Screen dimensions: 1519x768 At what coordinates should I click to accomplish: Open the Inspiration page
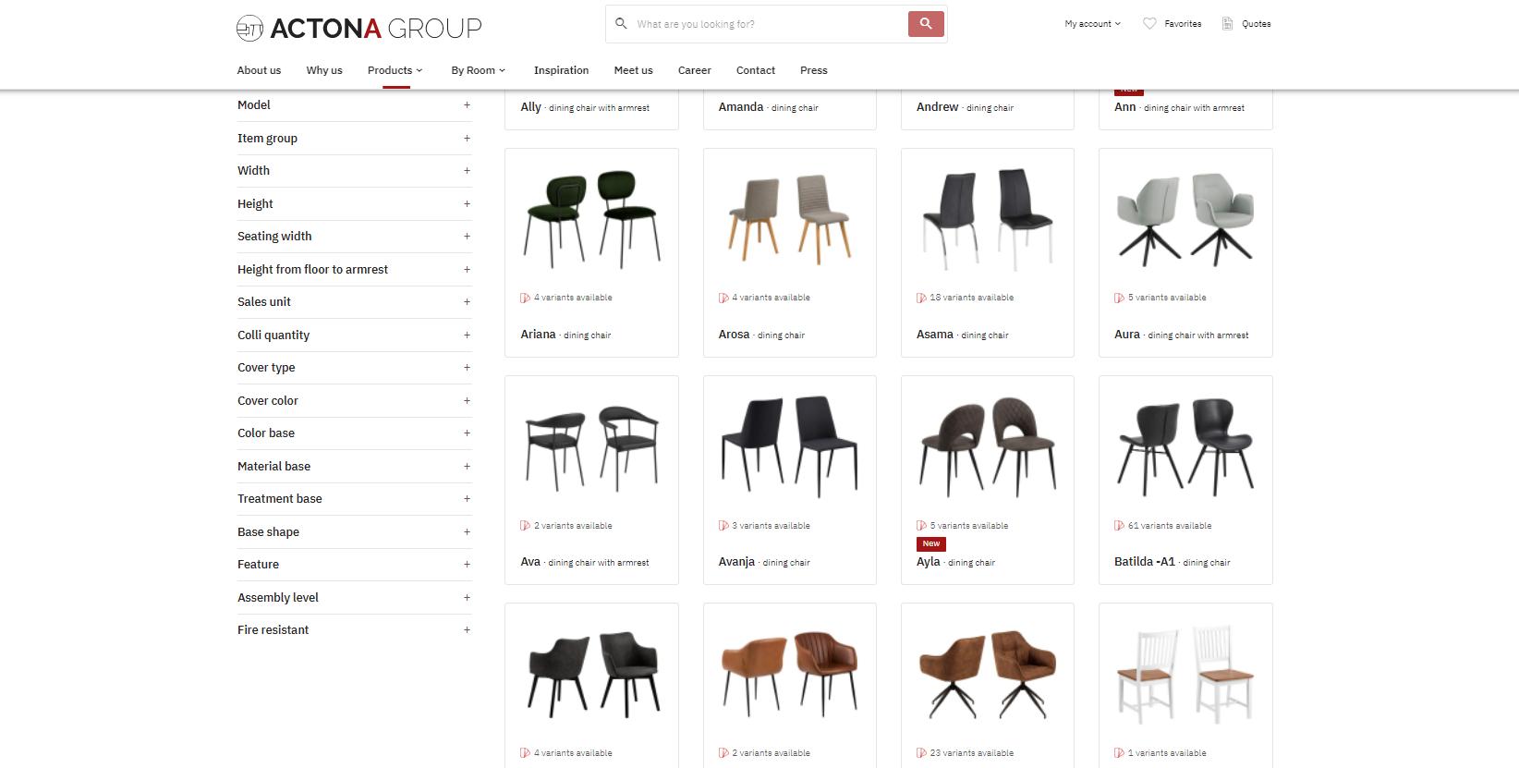pyautogui.click(x=561, y=70)
